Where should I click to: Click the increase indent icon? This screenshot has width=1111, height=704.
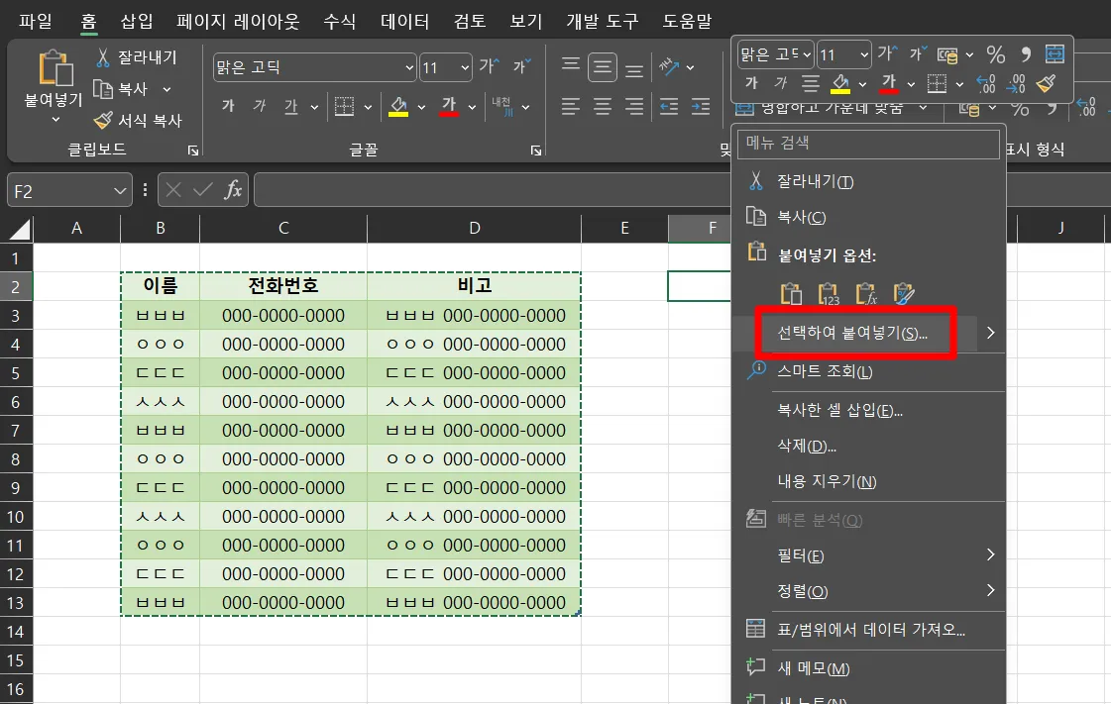click(701, 107)
